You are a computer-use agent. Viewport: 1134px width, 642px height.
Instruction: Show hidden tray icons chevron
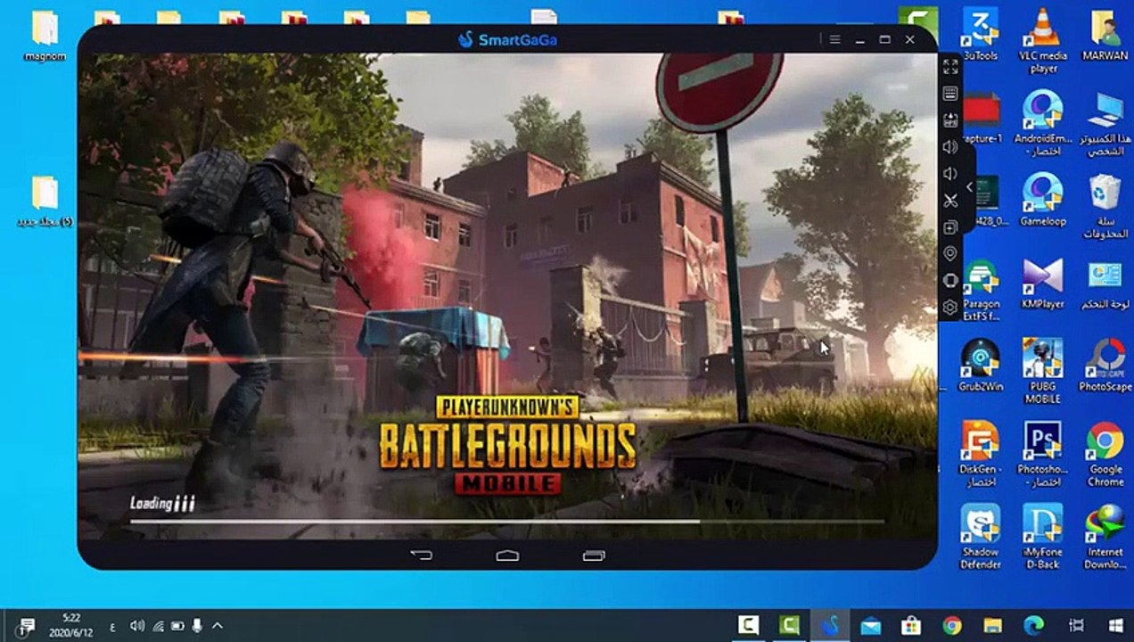217,626
